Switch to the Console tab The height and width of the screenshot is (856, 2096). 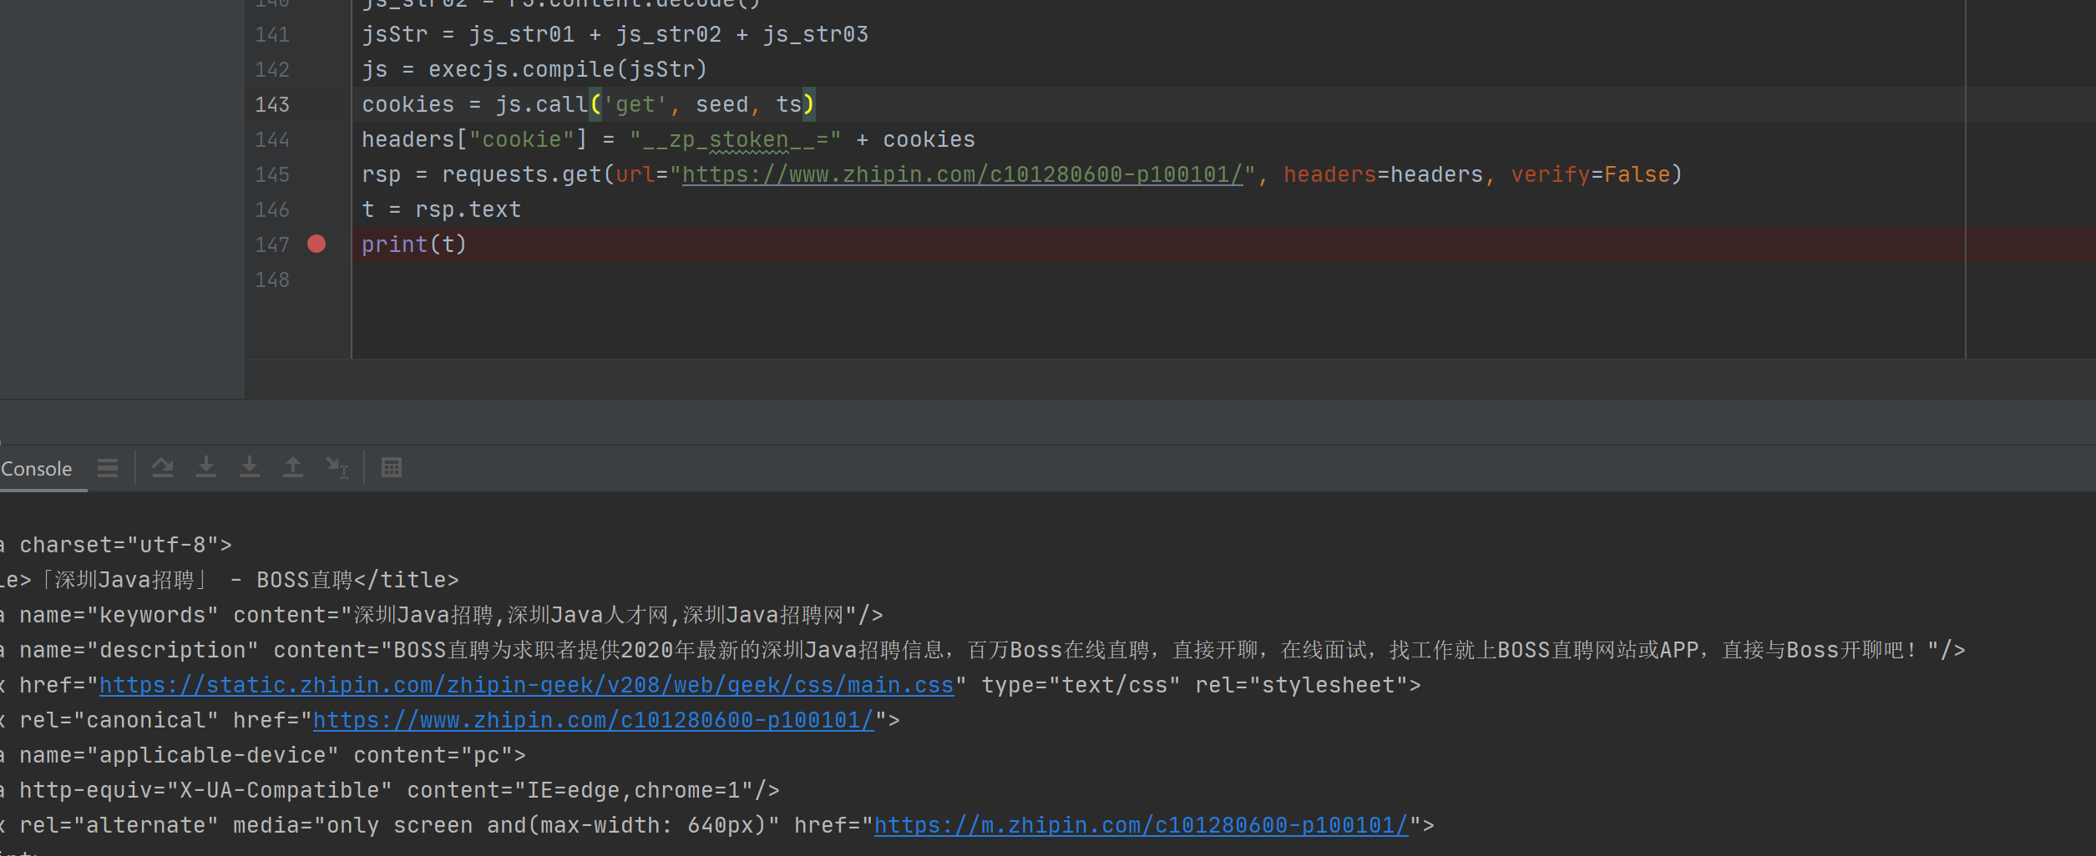(x=37, y=469)
